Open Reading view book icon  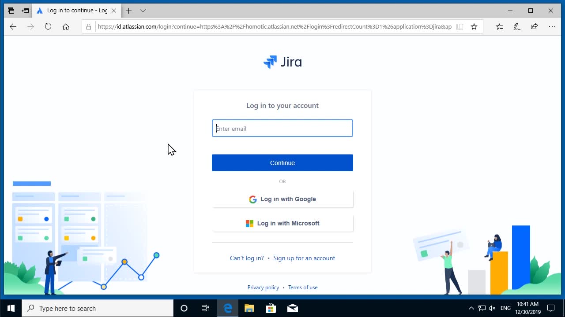click(x=460, y=27)
